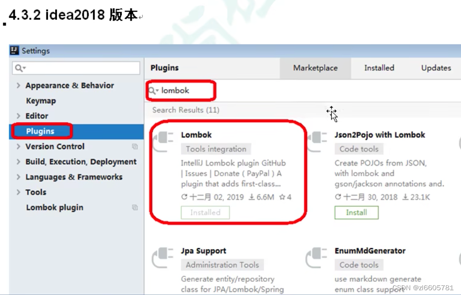461x295 pixels.
Task: Click the Plugins heading text
Action: 164,68
